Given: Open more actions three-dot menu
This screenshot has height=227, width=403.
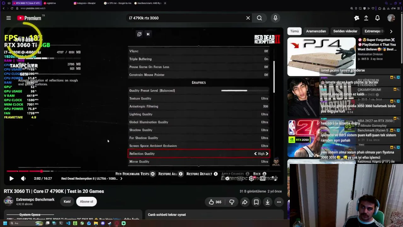Looking at the screenshot, I should tap(279, 202).
